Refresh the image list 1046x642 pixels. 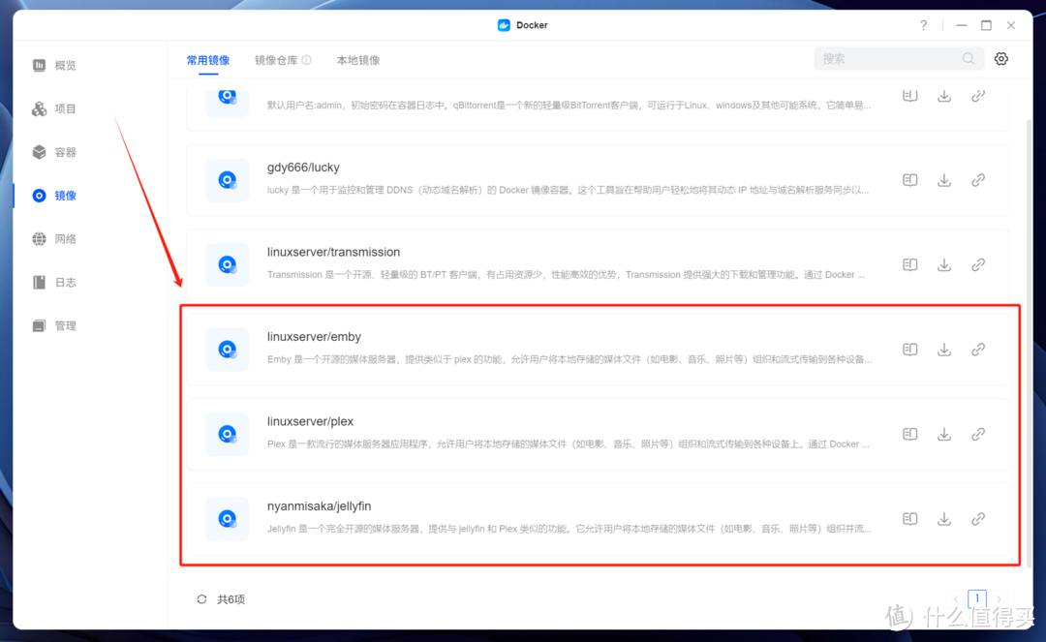[x=201, y=598]
